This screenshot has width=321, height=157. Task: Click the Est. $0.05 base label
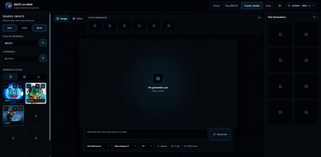tap(191, 146)
